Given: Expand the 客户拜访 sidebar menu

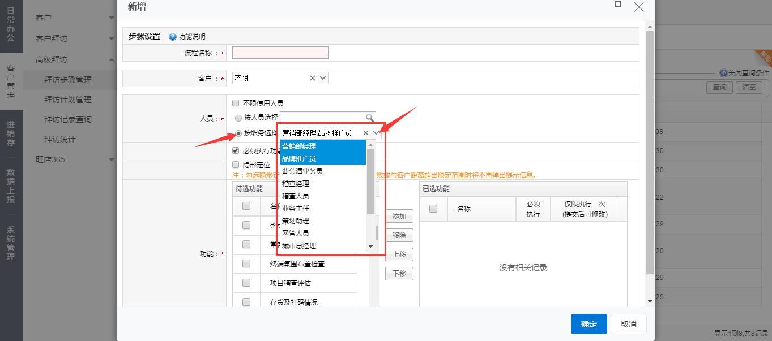Looking at the screenshot, I should pos(111,38).
